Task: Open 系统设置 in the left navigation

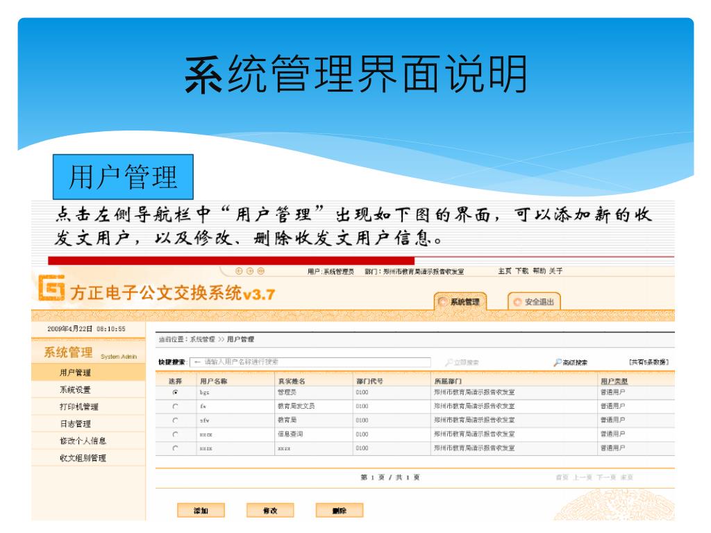Action: click(x=75, y=390)
